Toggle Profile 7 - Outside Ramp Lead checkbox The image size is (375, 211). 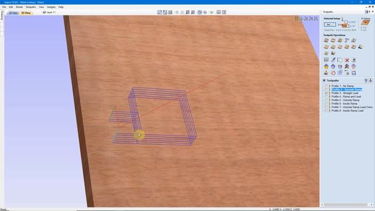[326, 107]
